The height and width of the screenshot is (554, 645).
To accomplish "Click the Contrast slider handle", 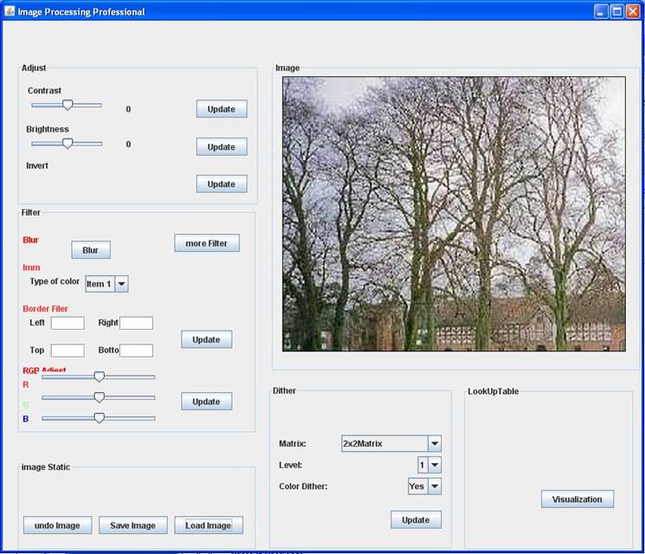I will click(x=67, y=105).
